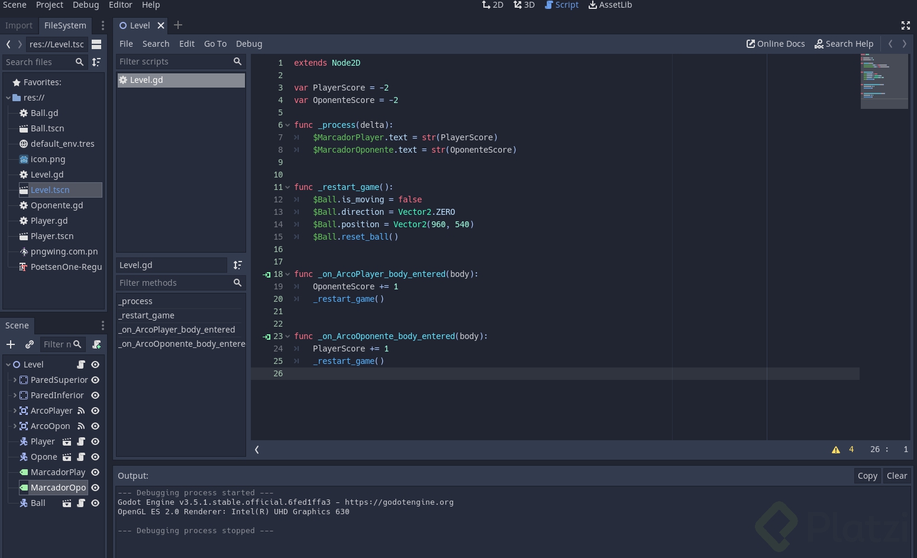The height and width of the screenshot is (558, 917).
Task: Switch to the 2D workspace
Action: (x=492, y=5)
